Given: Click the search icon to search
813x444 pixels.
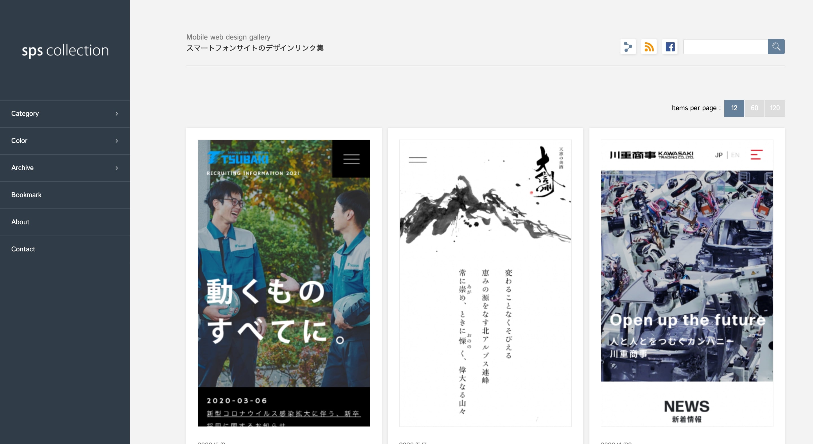Looking at the screenshot, I should pos(776,47).
